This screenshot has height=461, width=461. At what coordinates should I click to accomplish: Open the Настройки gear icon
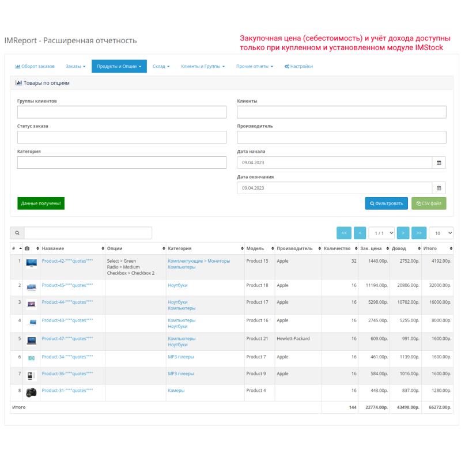(286, 66)
